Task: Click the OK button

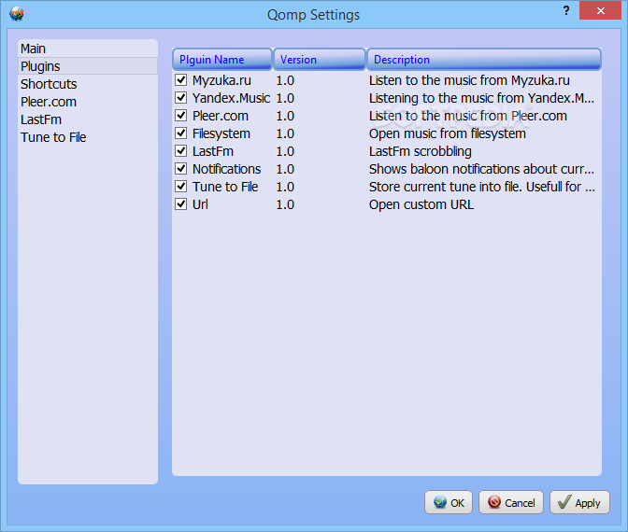Action: (x=449, y=502)
